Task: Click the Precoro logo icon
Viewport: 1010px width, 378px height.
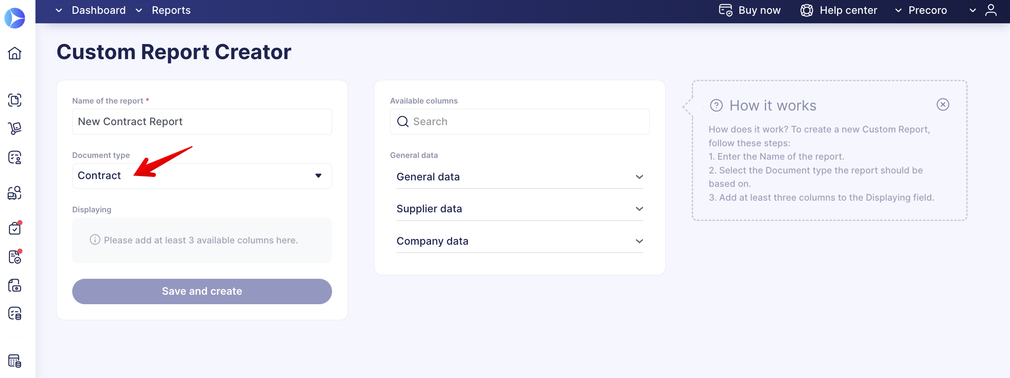Action: tap(15, 18)
